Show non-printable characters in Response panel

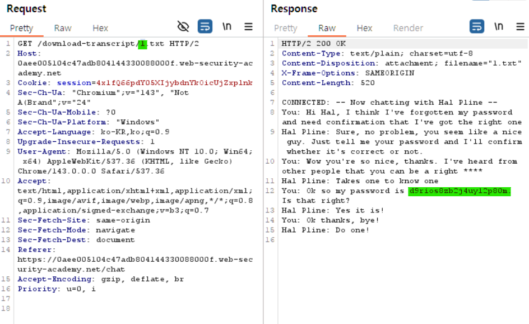pyautogui.click(x=499, y=26)
